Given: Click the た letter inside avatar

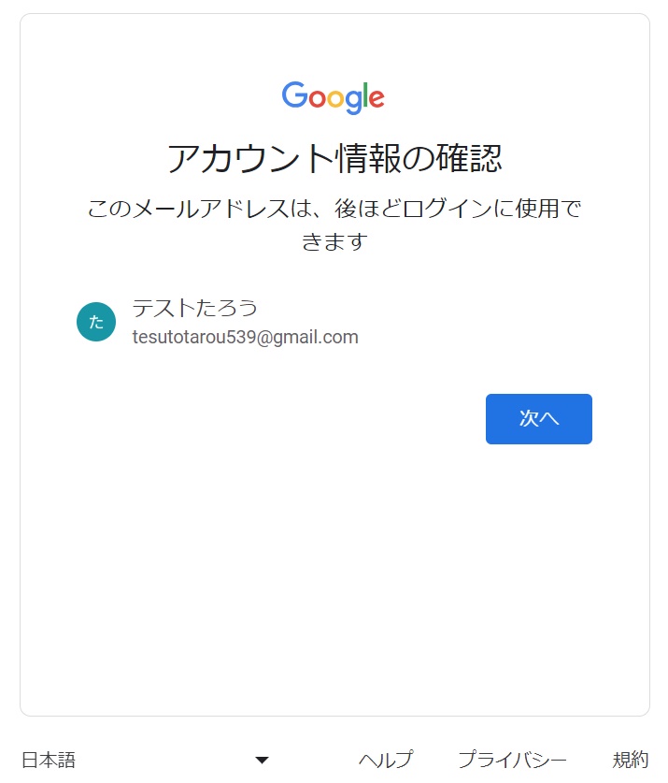Looking at the screenshot, I should 96,322.
